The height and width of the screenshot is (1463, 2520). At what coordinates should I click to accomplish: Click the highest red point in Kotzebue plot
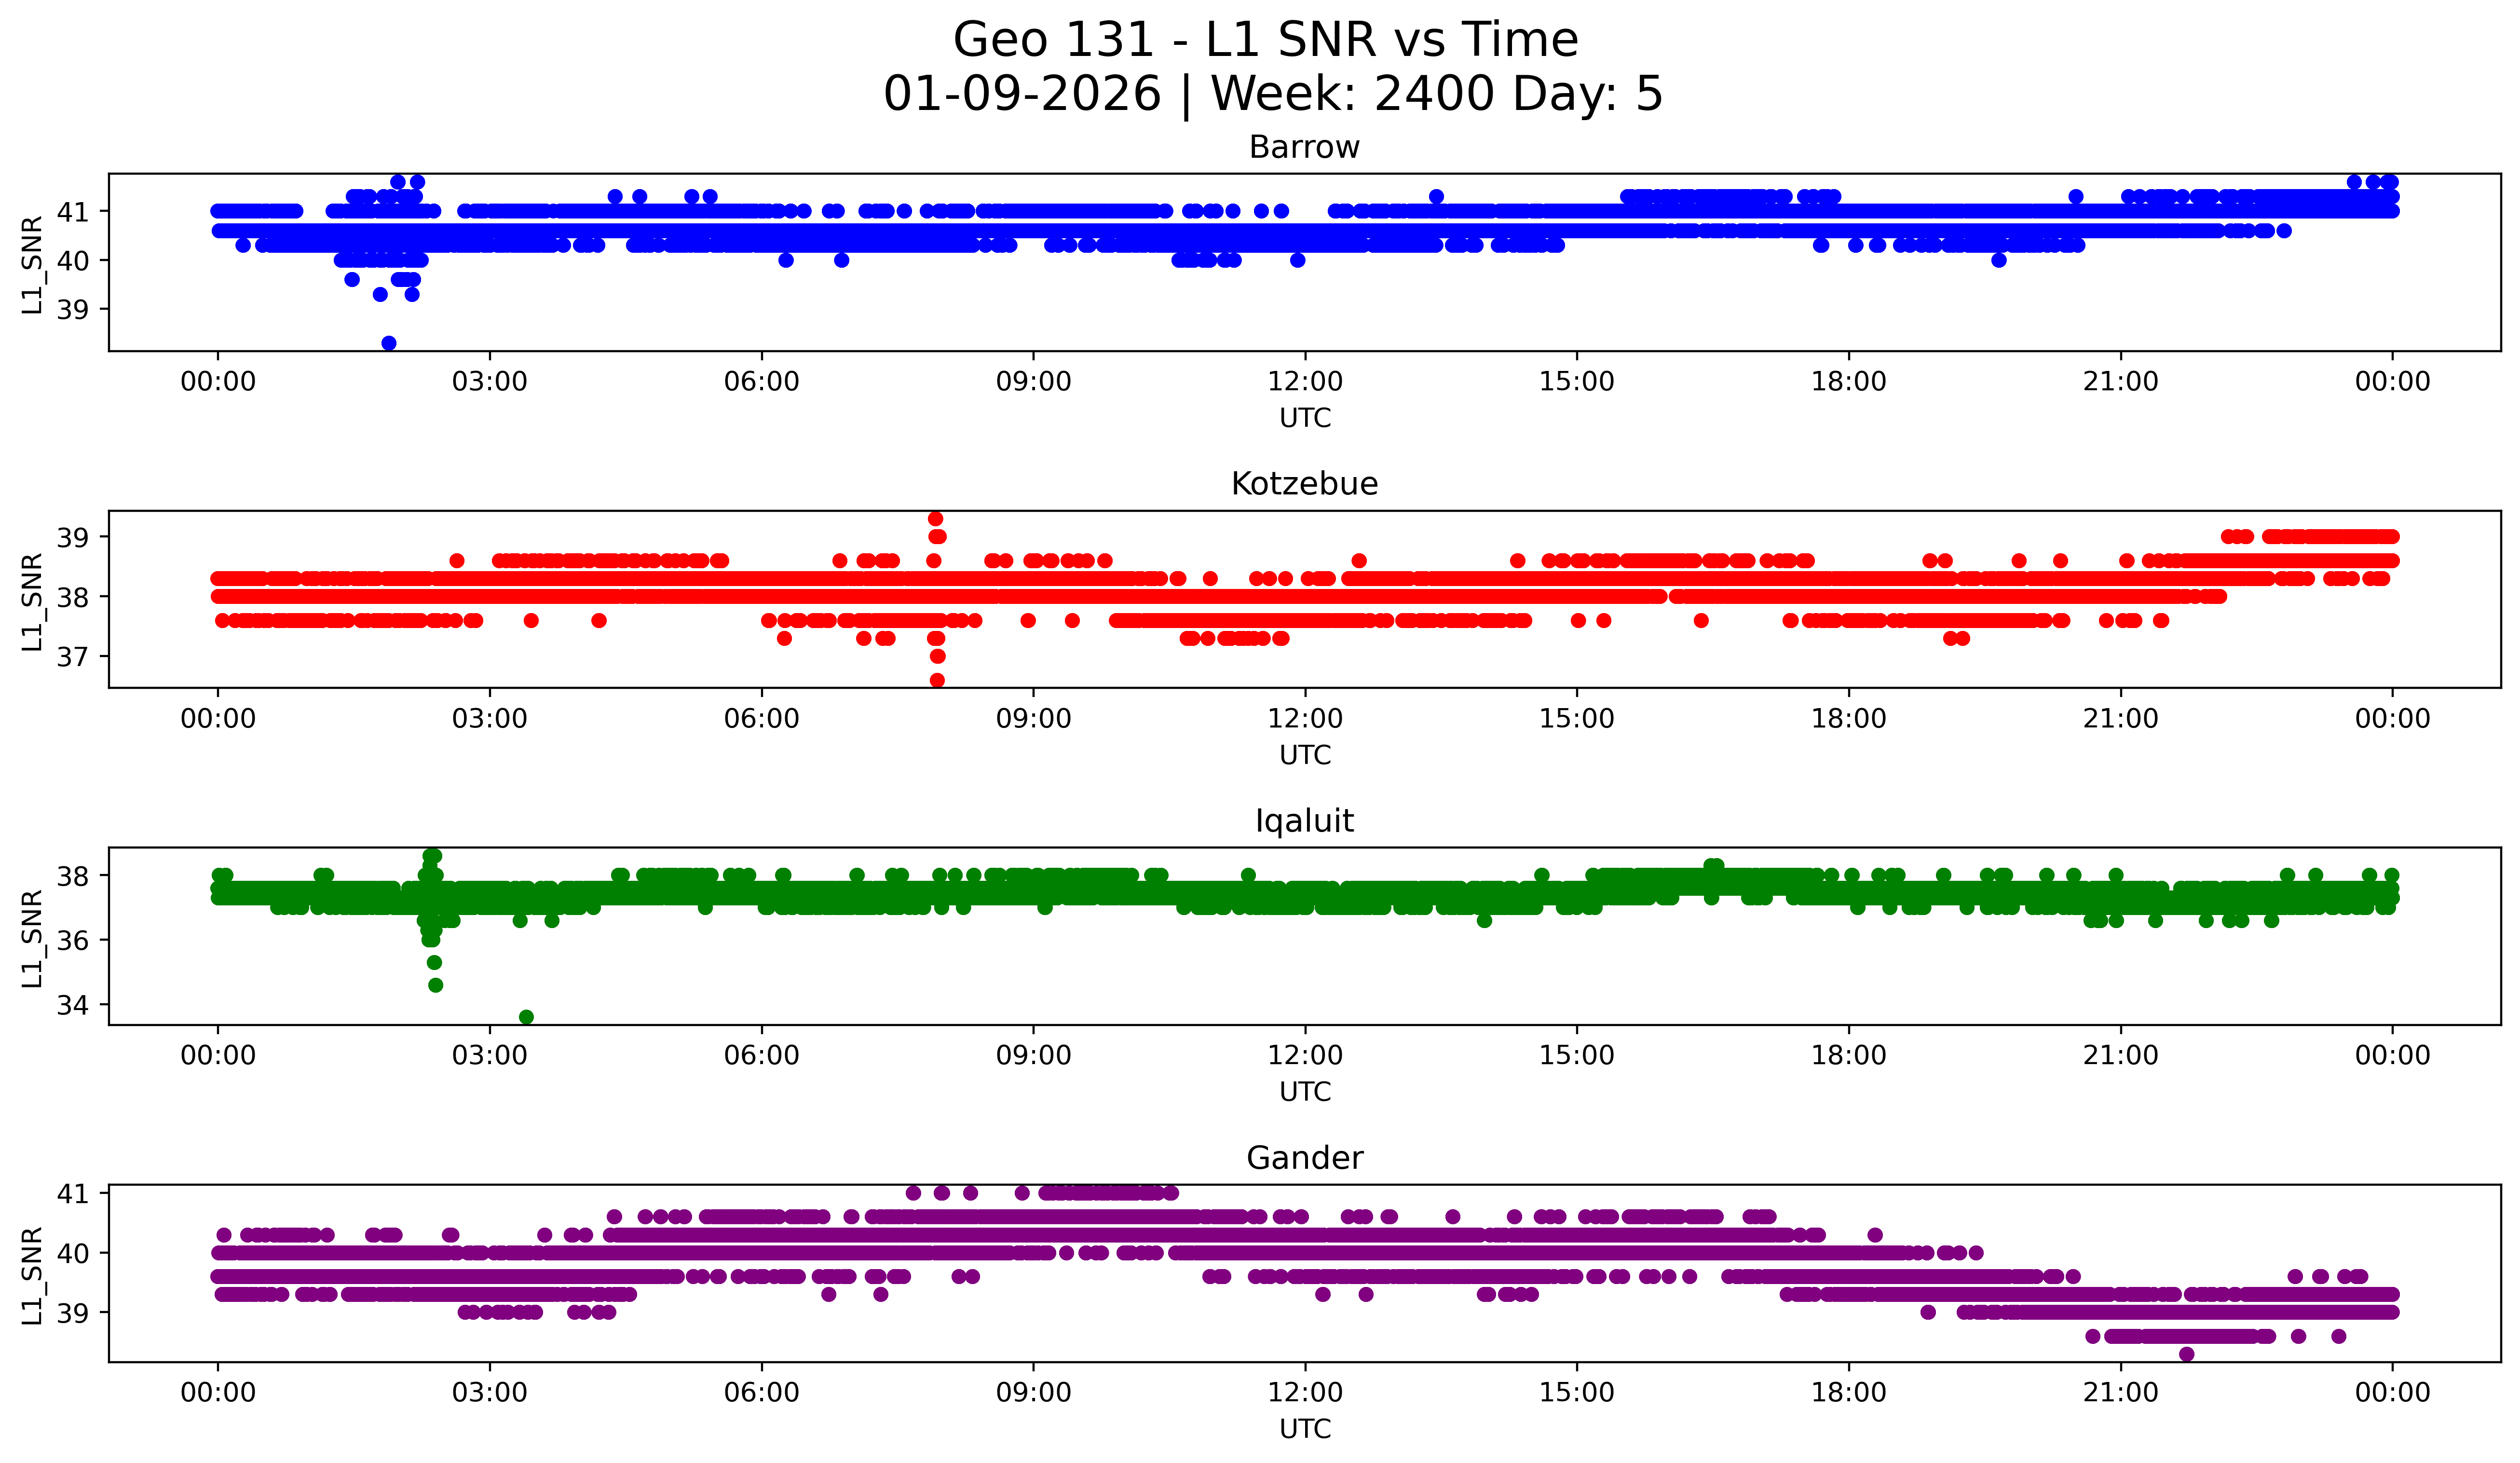point(935,519)
